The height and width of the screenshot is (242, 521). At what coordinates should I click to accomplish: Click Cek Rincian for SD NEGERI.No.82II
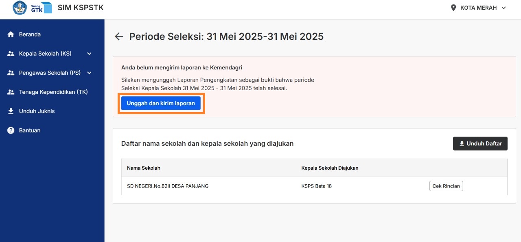pyautogui.click(x=446, y=186)
